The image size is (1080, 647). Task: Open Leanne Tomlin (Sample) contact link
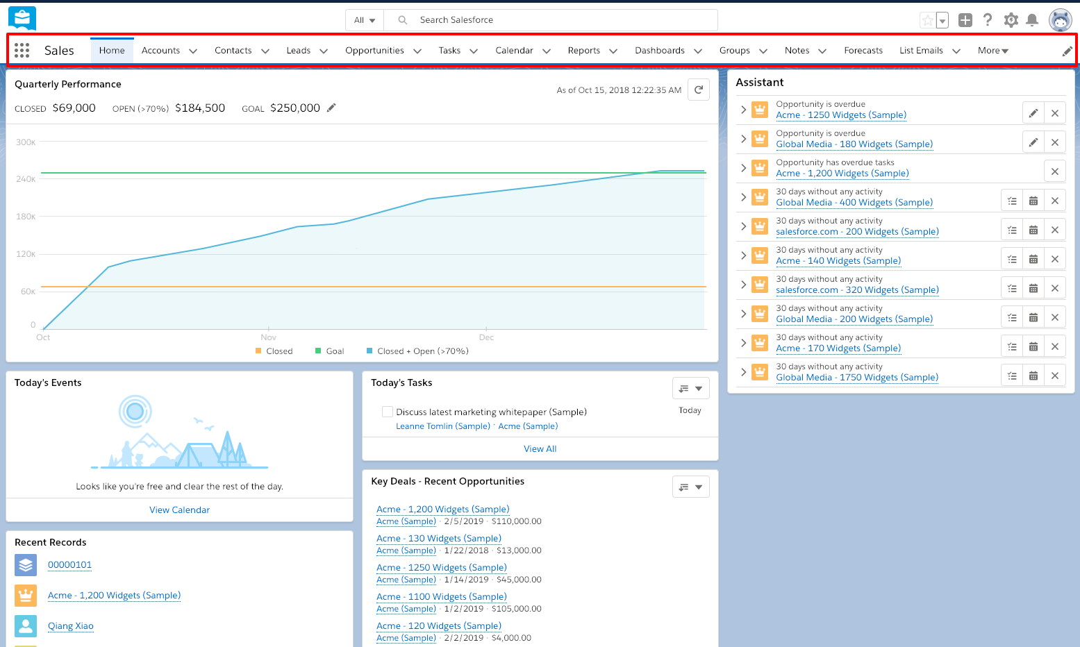pos(443,426)
